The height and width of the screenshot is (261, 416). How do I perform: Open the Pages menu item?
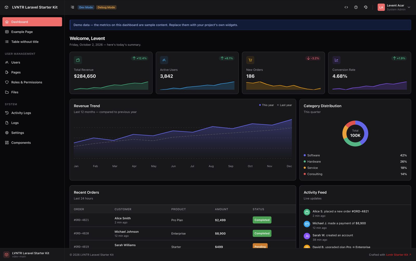32,72
